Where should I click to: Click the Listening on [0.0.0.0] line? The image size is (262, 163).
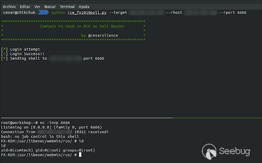52,127
